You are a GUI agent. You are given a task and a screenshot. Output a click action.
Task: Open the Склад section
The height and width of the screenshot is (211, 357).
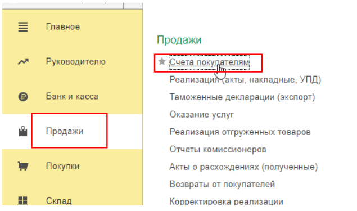click(x=58, y=201)
